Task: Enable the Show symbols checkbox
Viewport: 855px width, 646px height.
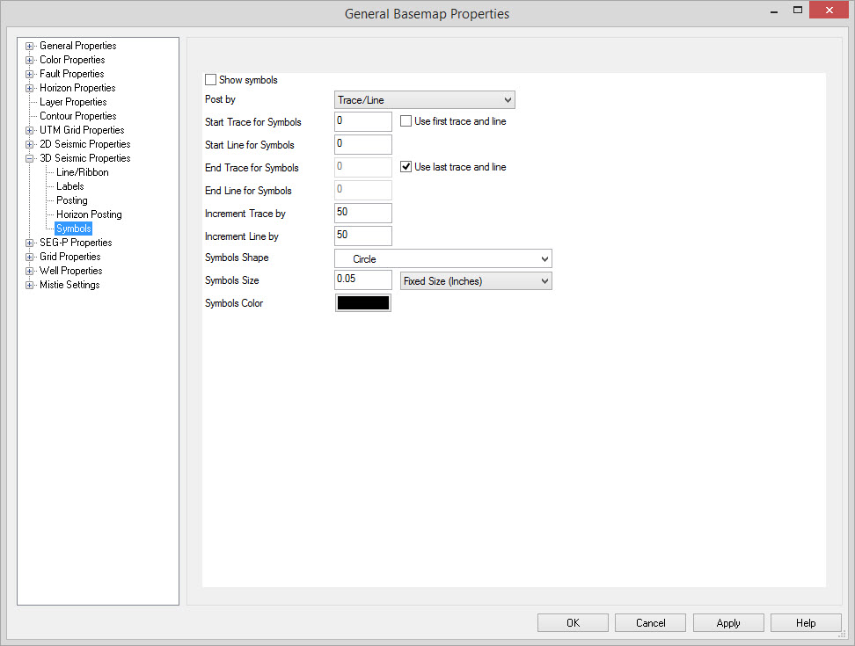Action: 210,80
